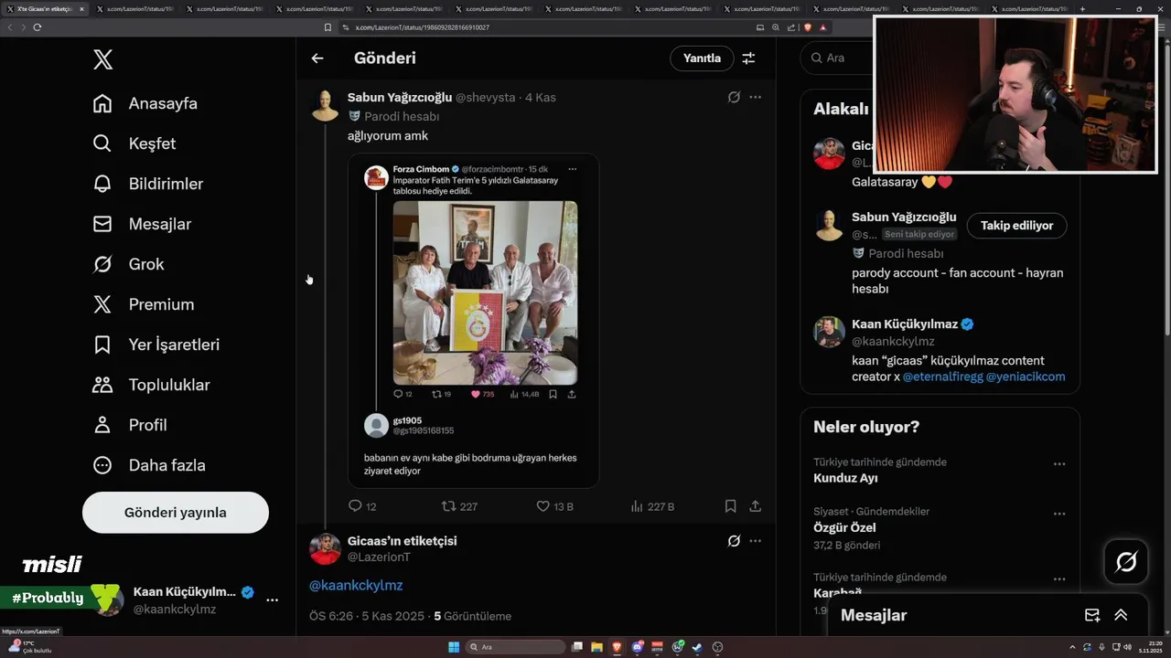Open Windows Start menu
The width and height of the screenshot is (1171, 658).
(454, 647)
